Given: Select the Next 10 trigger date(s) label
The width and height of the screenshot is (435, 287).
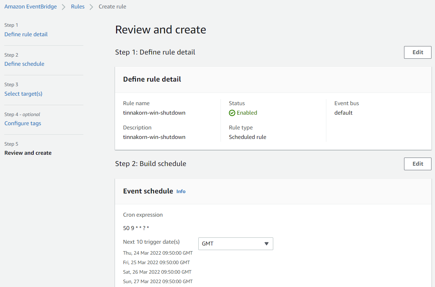Looking at the screenshot, I should (x=151, y=242).
